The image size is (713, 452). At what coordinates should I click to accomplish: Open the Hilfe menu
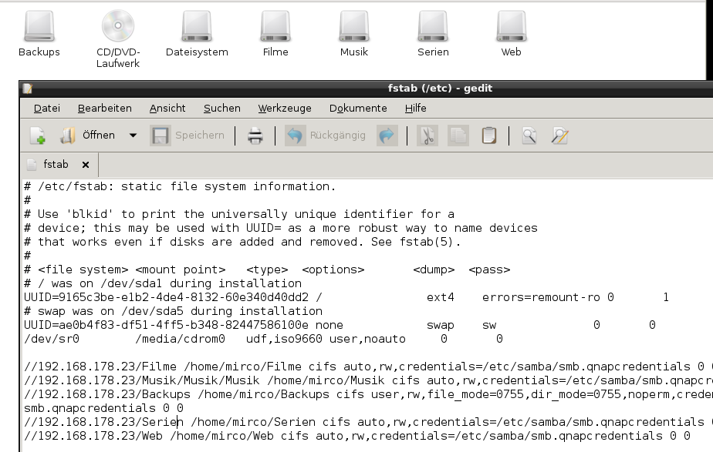click(x=416, y=108)
